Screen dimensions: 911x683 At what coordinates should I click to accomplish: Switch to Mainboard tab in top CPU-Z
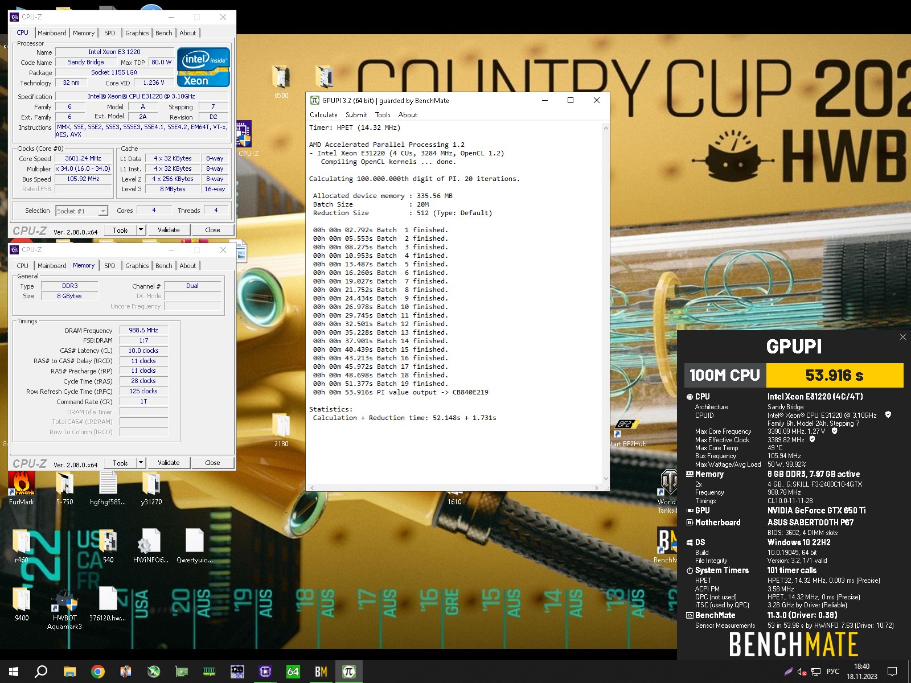click(52, 33)
